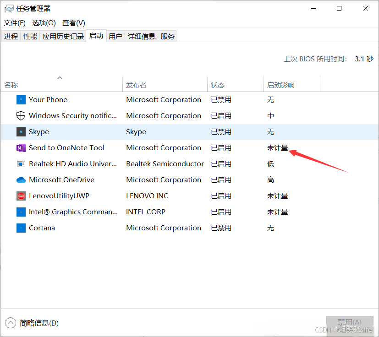The image size is (379, 337).
Task: Click 低 impact value for Realtek
Action: pos(271,164)
